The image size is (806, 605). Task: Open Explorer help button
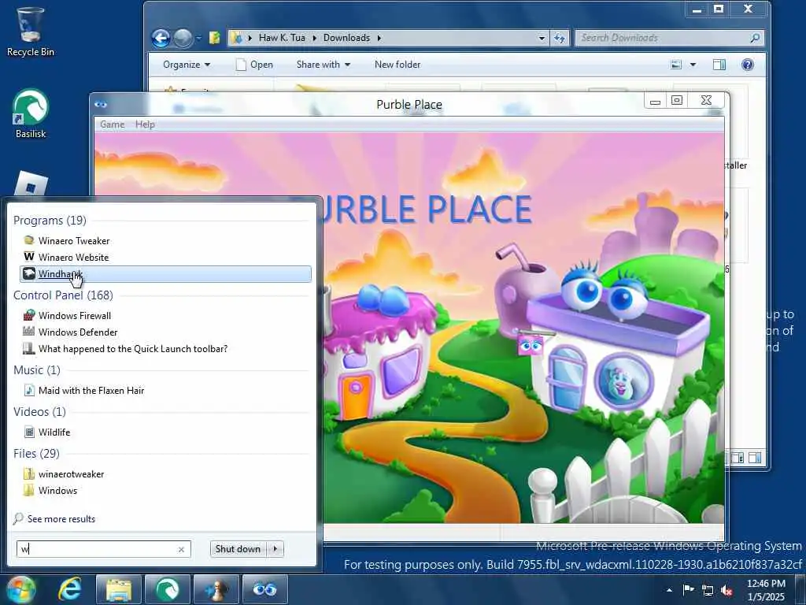(748, 65)
